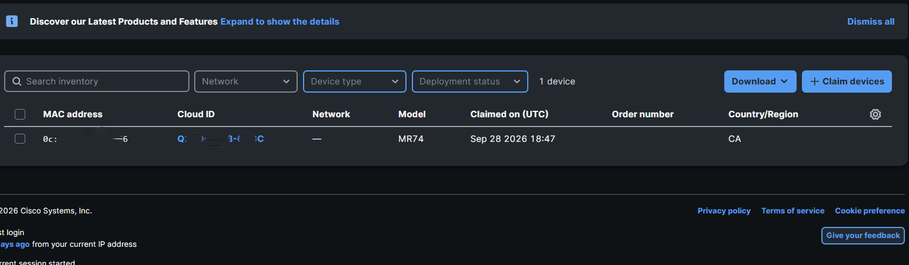Screen dimensions: 909x265
Task: Open column settings gear icon
Action: click(x=875, y=114)
